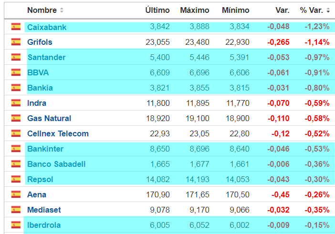Click the Spain flag beside Aena

16,194
